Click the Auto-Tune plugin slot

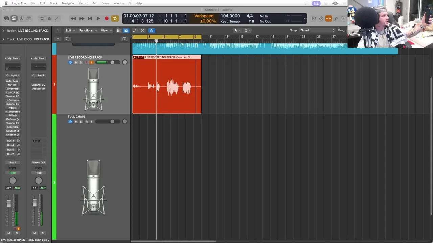12,81
